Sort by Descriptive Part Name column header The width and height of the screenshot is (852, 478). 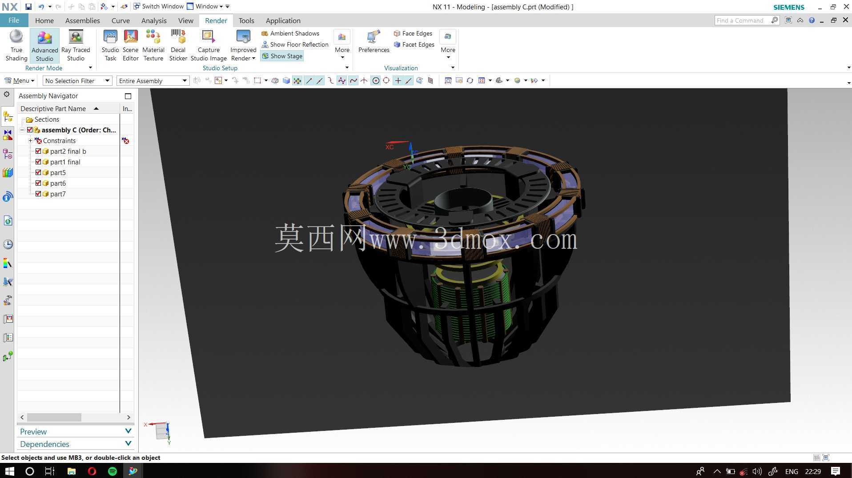pos(68,108)
